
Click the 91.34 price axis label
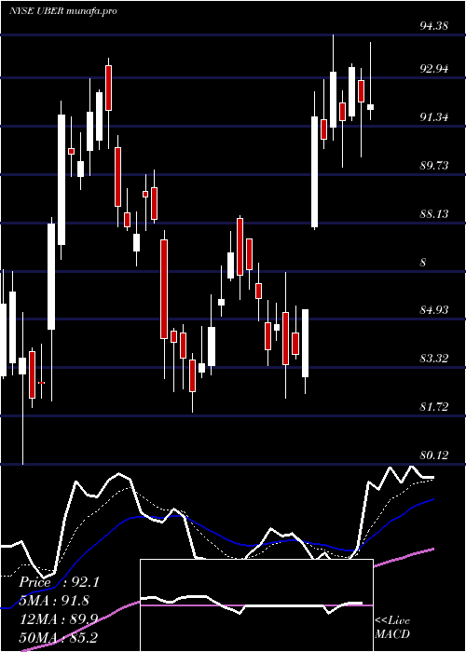tap(434, 116)
